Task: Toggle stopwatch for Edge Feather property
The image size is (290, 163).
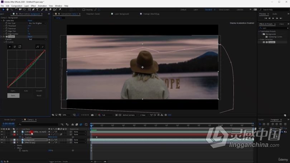Action: point(6,34)
